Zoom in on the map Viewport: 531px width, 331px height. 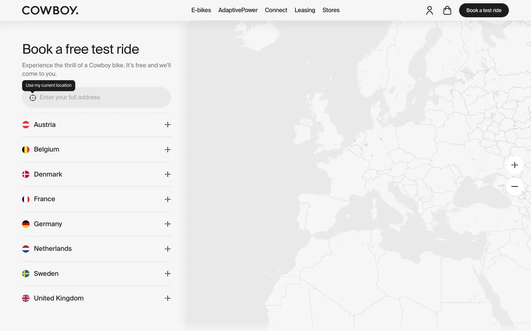(514, 165)
